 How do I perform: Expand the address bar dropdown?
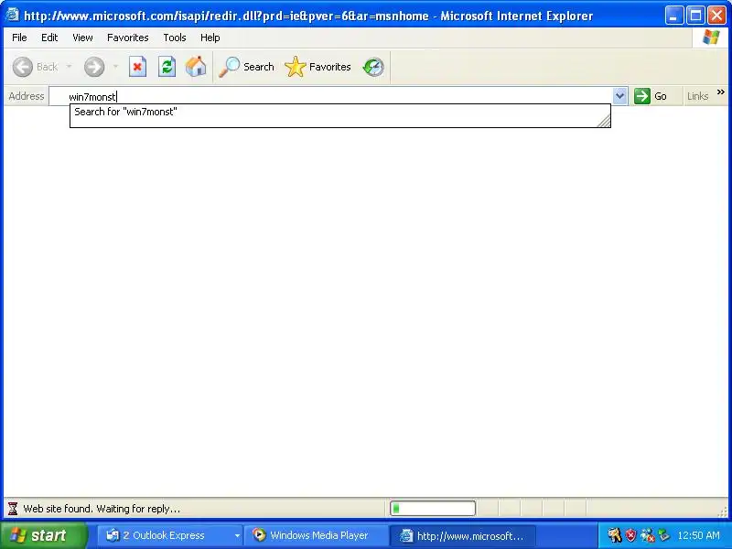click(x=619, y=96)
